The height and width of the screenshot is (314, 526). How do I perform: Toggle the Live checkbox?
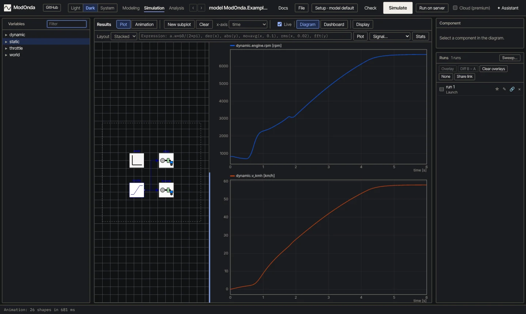[x=279, y=24]
